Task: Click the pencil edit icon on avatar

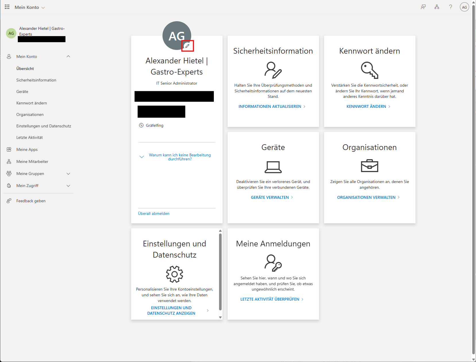Action: click(x=187, y=46)
